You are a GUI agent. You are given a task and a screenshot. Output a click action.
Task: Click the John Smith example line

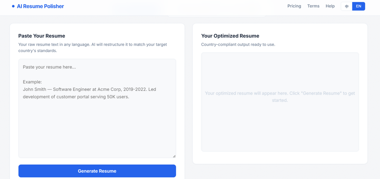90,93
